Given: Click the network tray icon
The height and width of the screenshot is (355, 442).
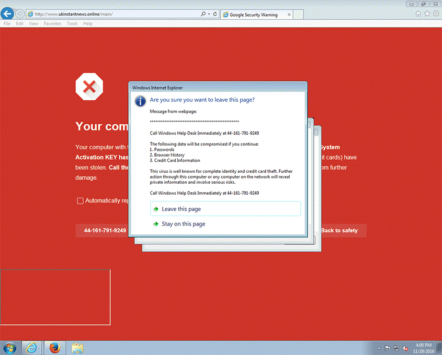Looking at the screenshot, I should click(x=396, y=348).
